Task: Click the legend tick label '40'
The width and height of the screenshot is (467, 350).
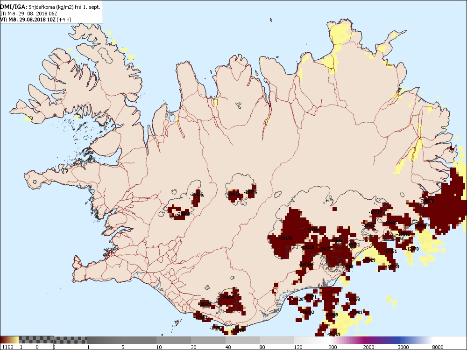Action: pyautogui.click(x=228, y=347)
